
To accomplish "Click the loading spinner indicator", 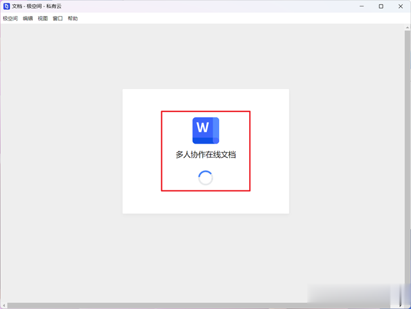I will point(205,178).
